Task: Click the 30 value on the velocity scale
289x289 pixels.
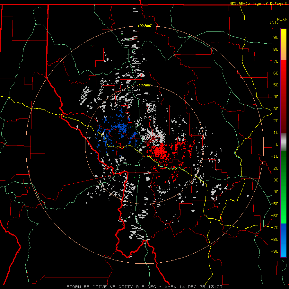Action: (276, 109)
